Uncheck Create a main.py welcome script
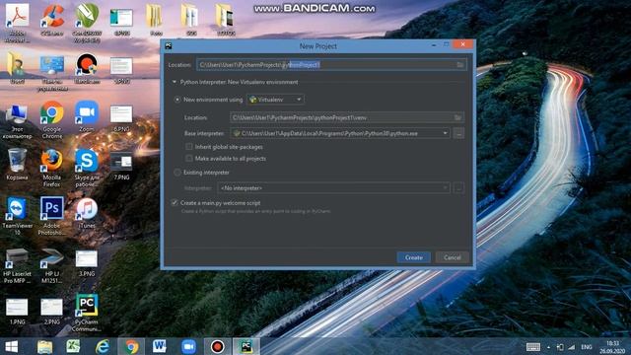The image size is (631, 355). [175, 203]
